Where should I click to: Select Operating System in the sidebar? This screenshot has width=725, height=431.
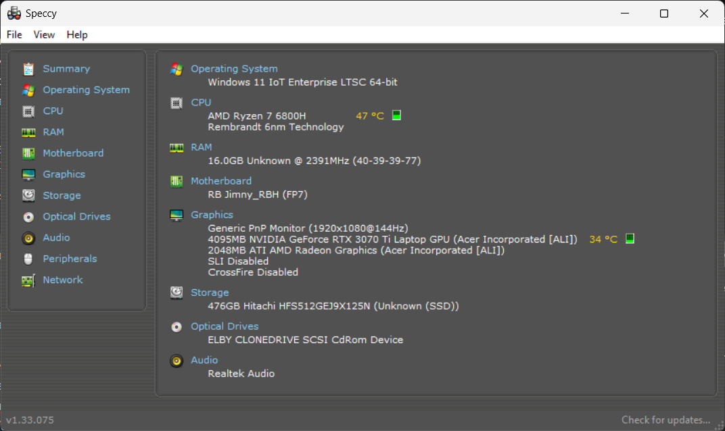pyautogui.click(x=87, y=90)
